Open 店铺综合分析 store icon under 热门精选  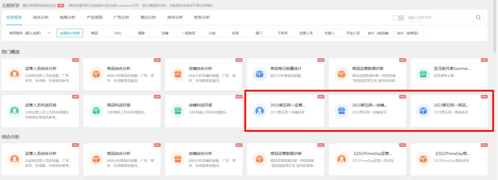[178, 74]
